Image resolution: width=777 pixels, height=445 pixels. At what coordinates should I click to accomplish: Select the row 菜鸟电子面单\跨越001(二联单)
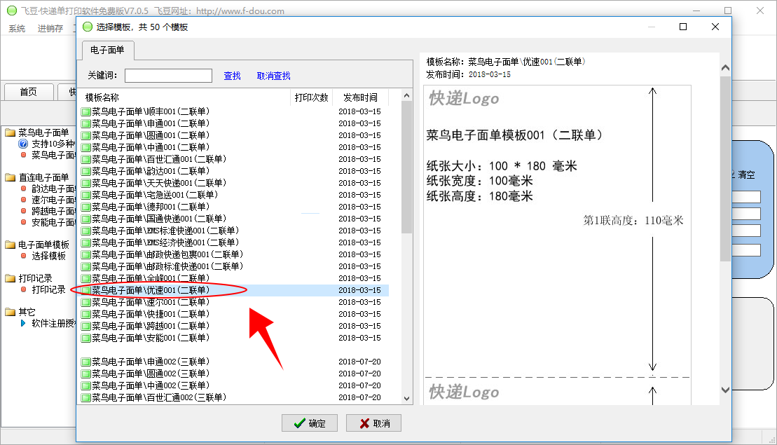[235, 326]
